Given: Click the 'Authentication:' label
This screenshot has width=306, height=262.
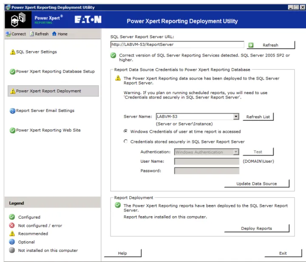Looking at the screenshot, I should coord(156,152).
